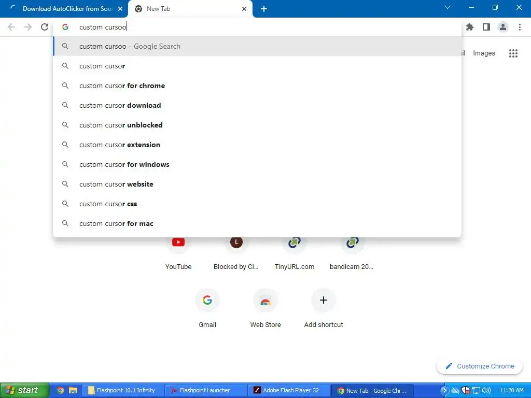531x398 pixels.
Task: Click the browser Back arrow
Action: [x=11, y=27]
